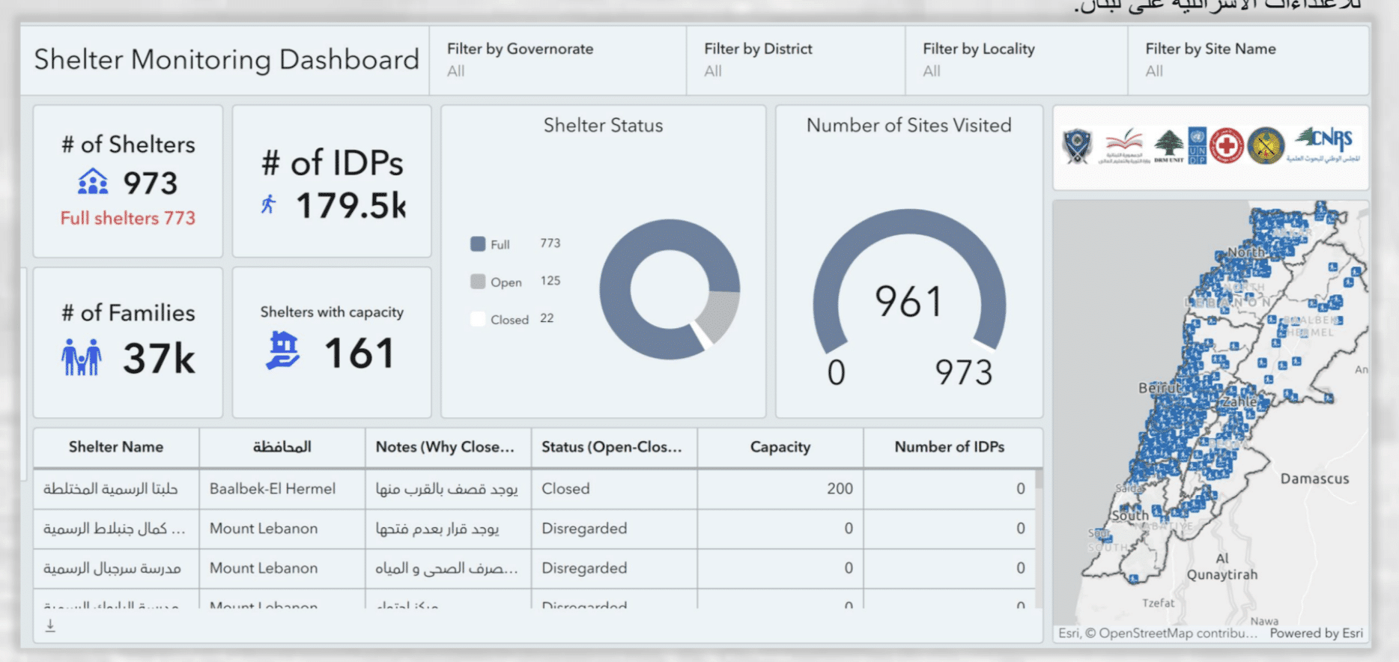Toggle the Open legend item
The width and height of the screenshot is (1399, 662).
coord(497,282)
